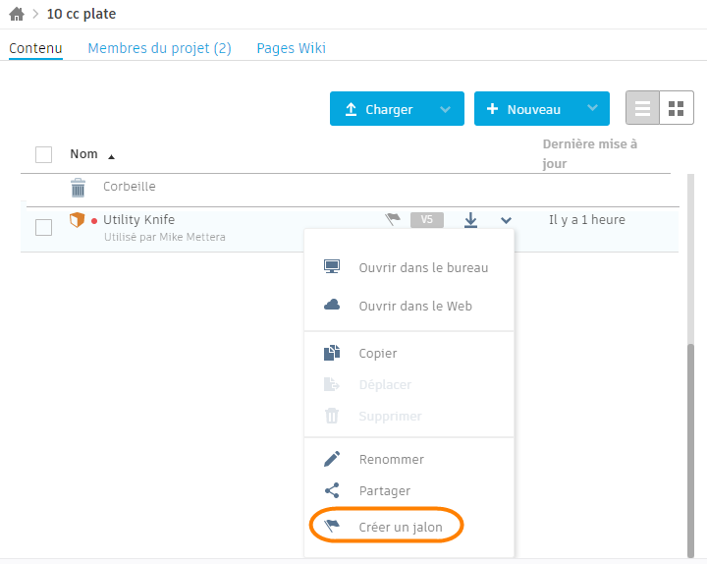
Task: Select Déplacer from the menu
Action: click(x=408, y=385)
